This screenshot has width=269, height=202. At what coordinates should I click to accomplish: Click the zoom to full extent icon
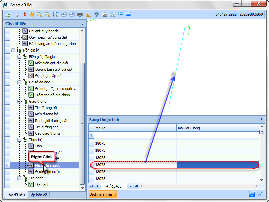[56, 14]
